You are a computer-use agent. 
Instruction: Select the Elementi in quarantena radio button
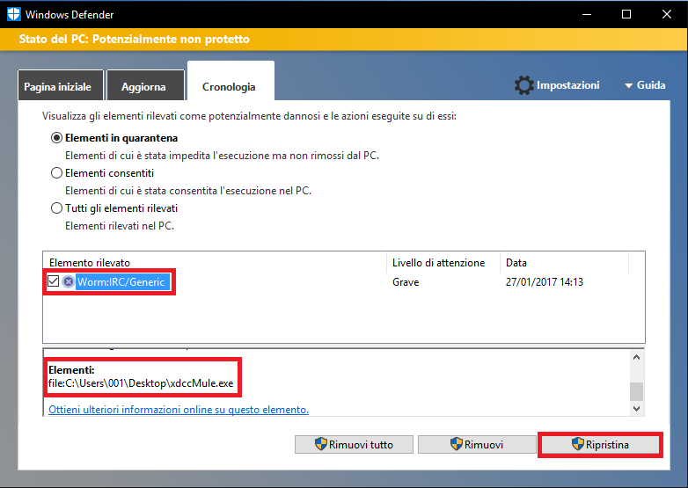click(x=57, y=138)
